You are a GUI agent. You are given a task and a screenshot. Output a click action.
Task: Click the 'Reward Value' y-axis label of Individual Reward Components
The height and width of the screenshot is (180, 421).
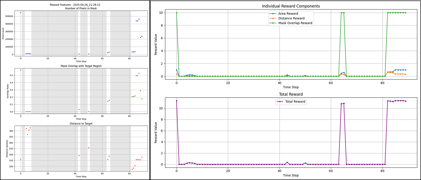click(156, 44)
